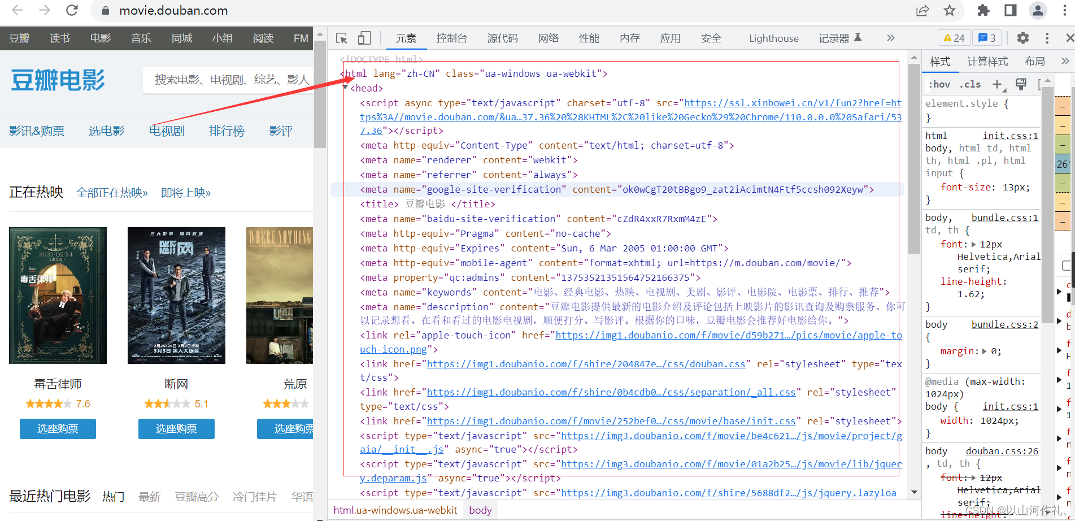Select the 计算样式 Computed pane tab
1075x521 pixels.
pyautogui.click(x=987, y=61)
